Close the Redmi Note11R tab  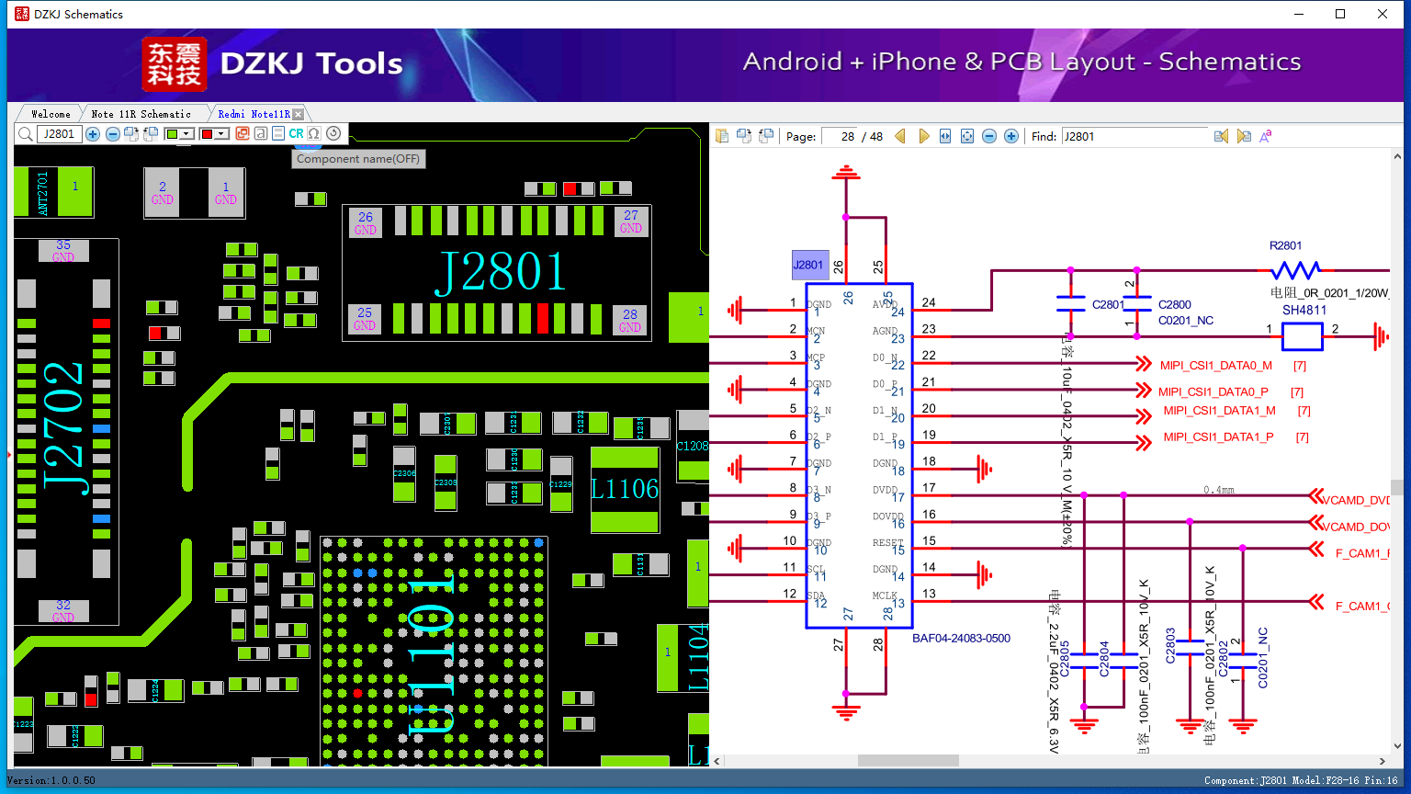click(298, 114)
